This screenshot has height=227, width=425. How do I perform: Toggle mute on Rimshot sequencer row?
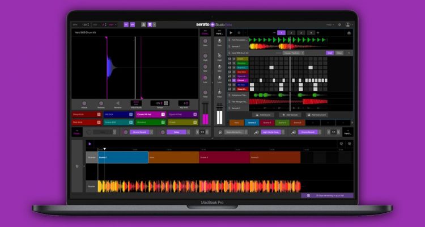click(x=229, y=63)
